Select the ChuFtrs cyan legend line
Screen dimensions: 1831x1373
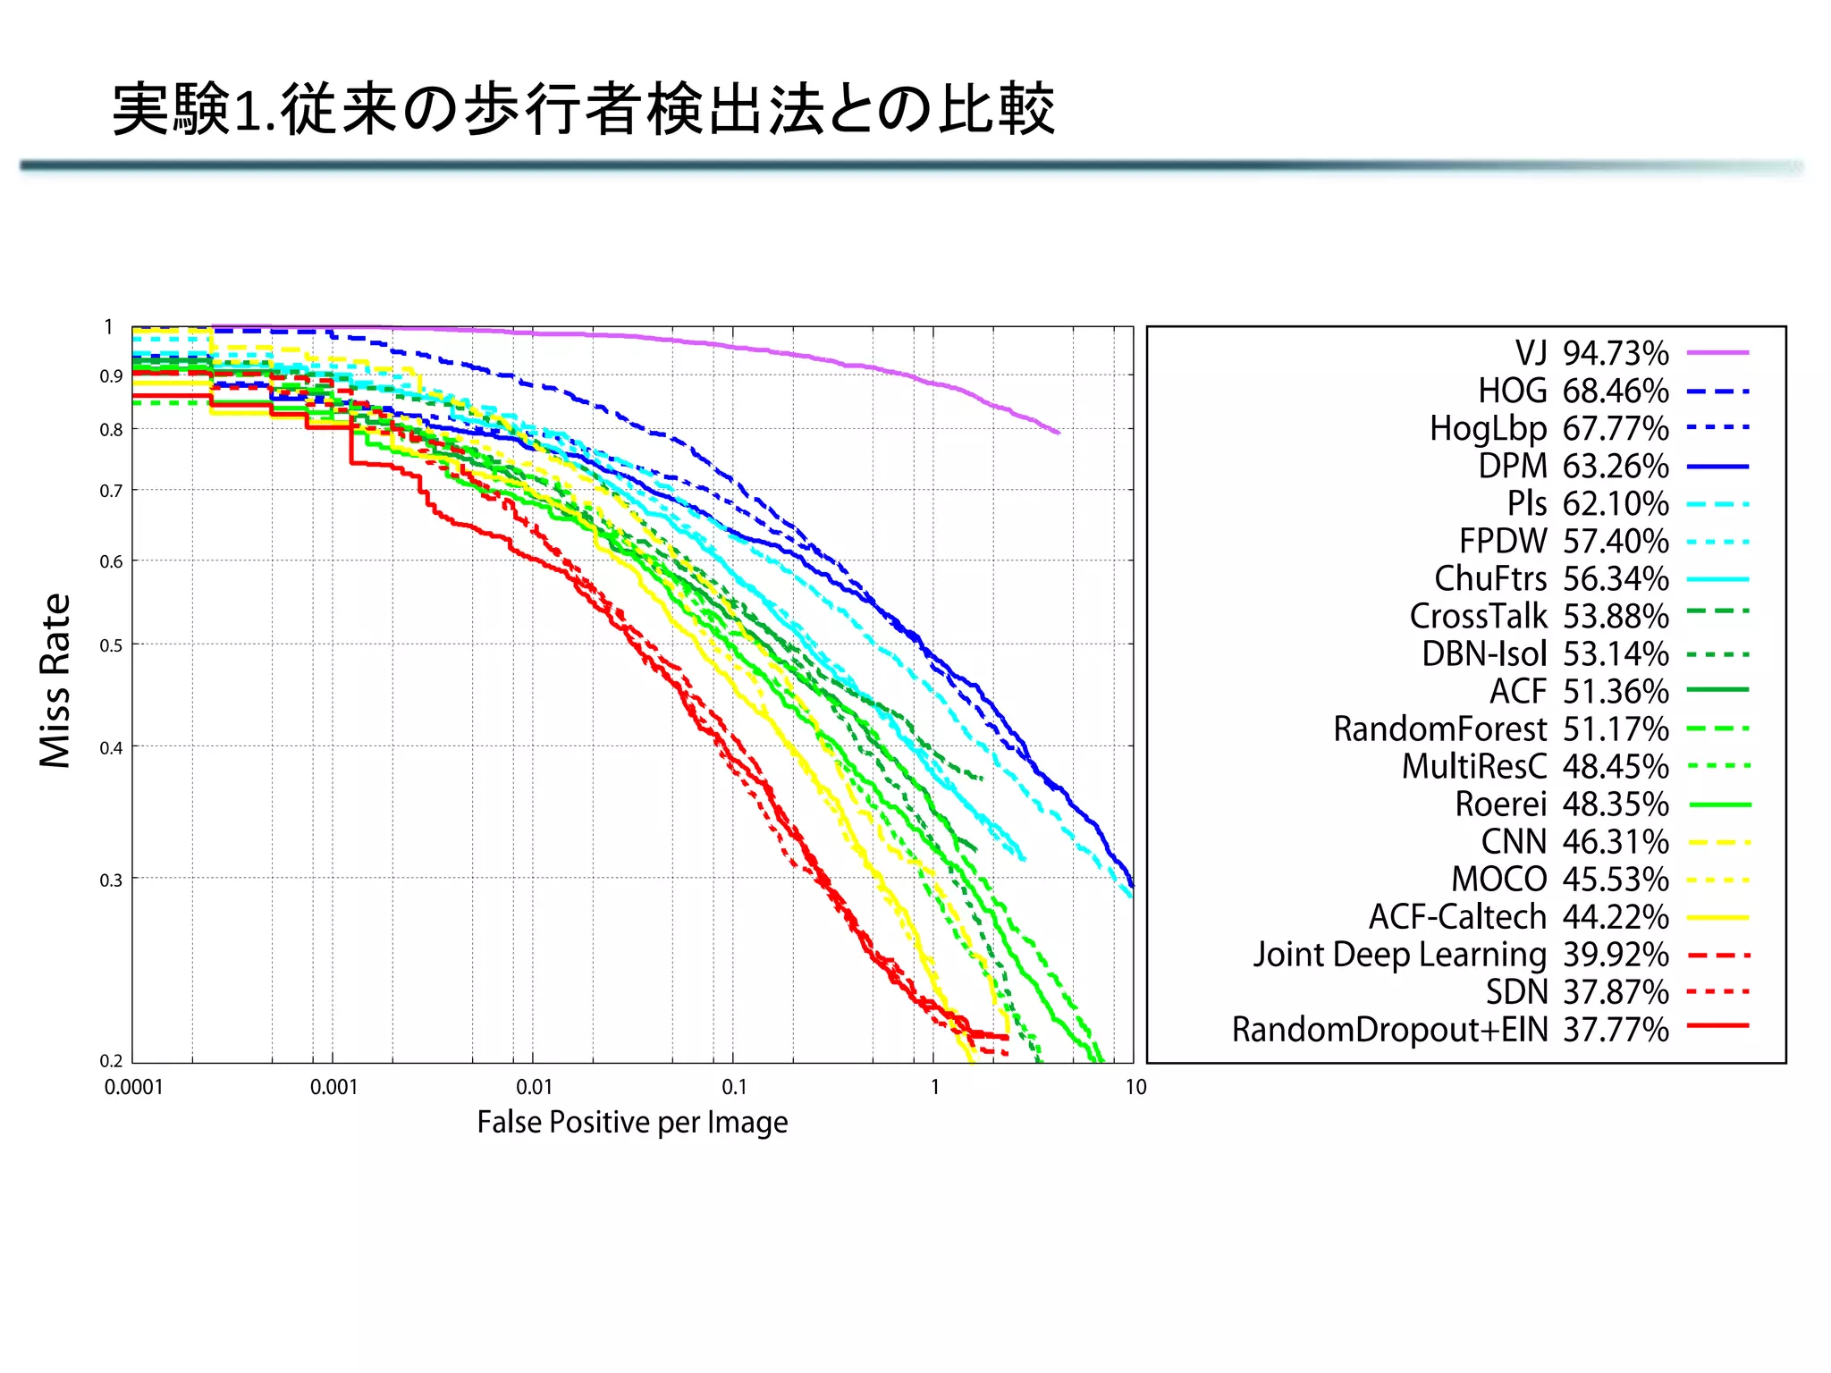(x=1717, y=579)
